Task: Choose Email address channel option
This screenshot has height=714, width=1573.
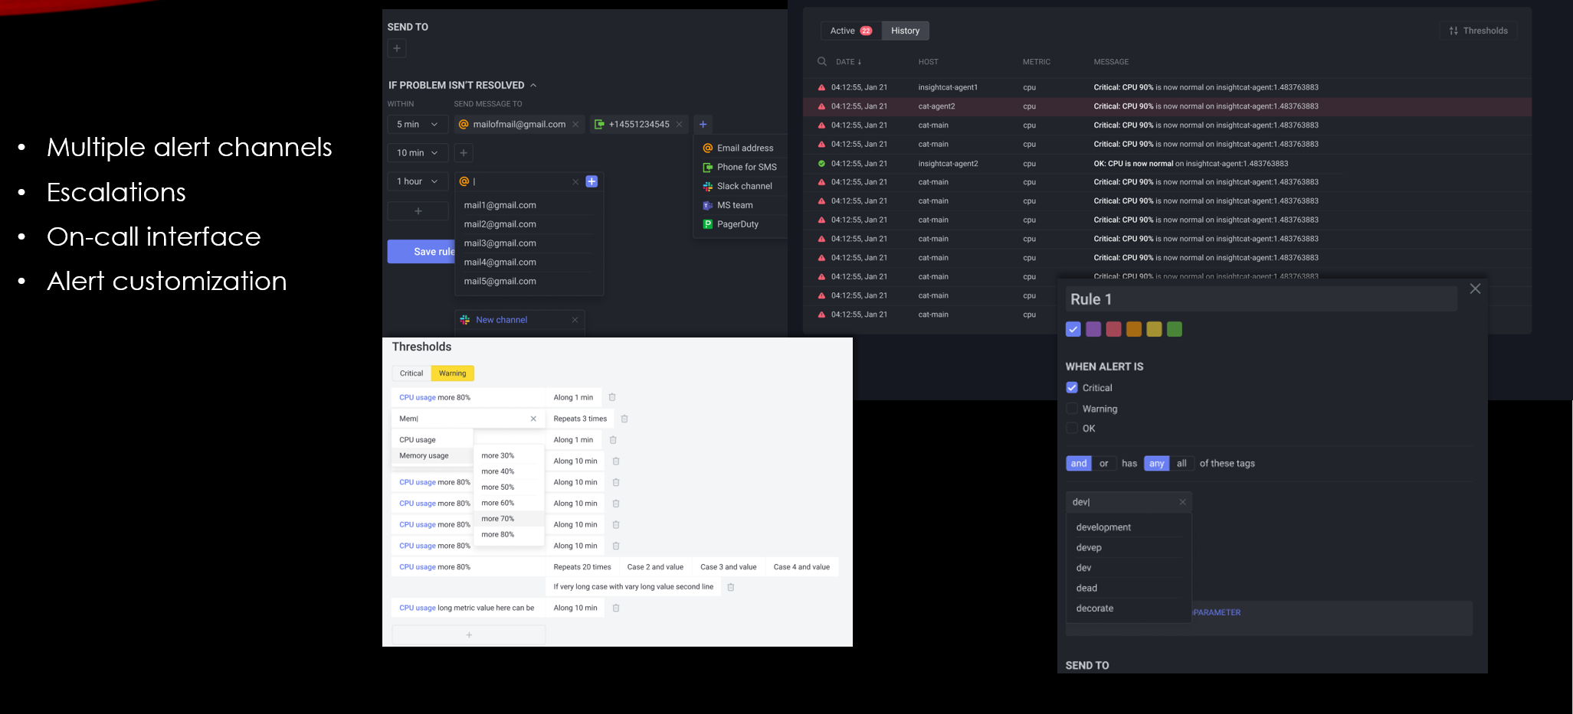Action: (x=739, y=148)
